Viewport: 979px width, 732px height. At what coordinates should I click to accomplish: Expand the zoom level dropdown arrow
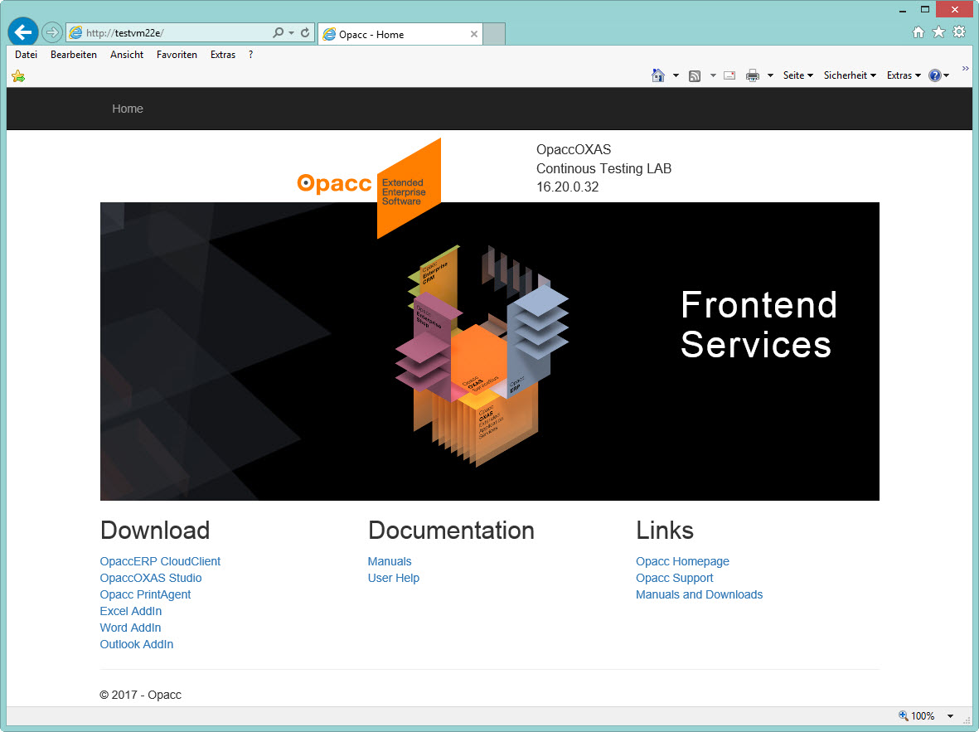coord(950,716)
